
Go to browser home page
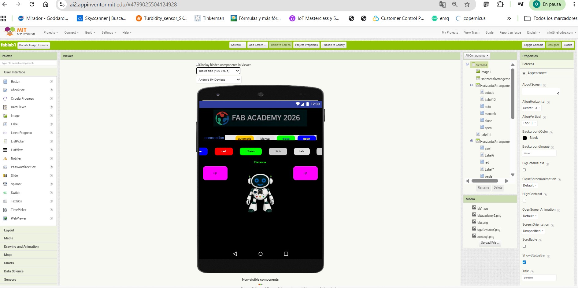46,4
